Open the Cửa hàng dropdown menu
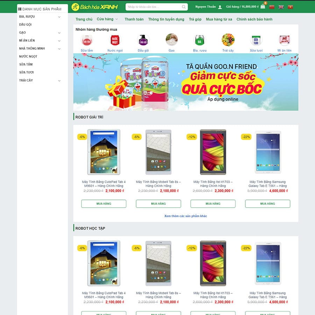The image size is (315, 315). click(107, 19)
